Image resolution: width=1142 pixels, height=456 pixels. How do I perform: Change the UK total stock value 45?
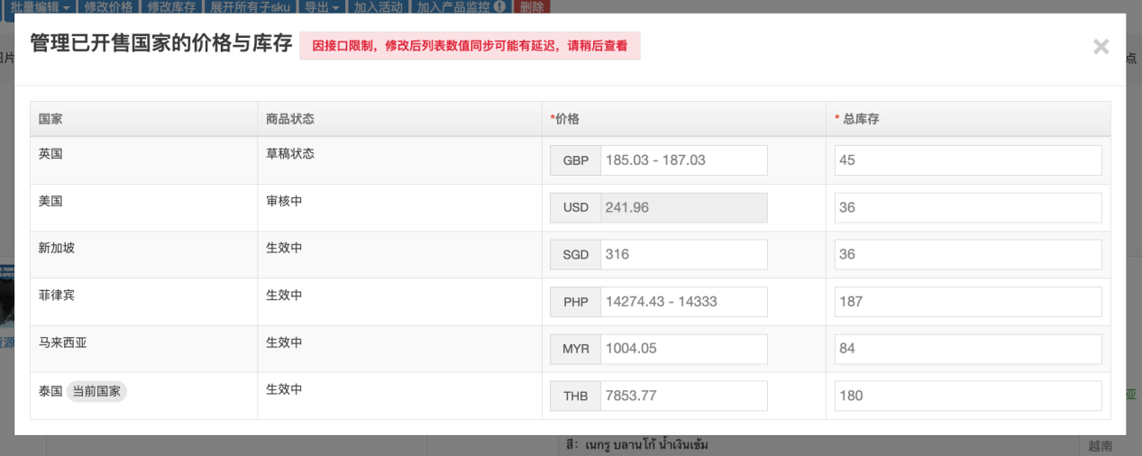tap(967, 160)
